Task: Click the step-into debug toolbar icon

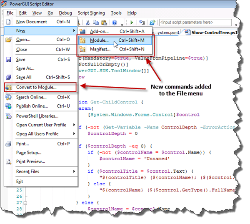Action: pos(142,23)
